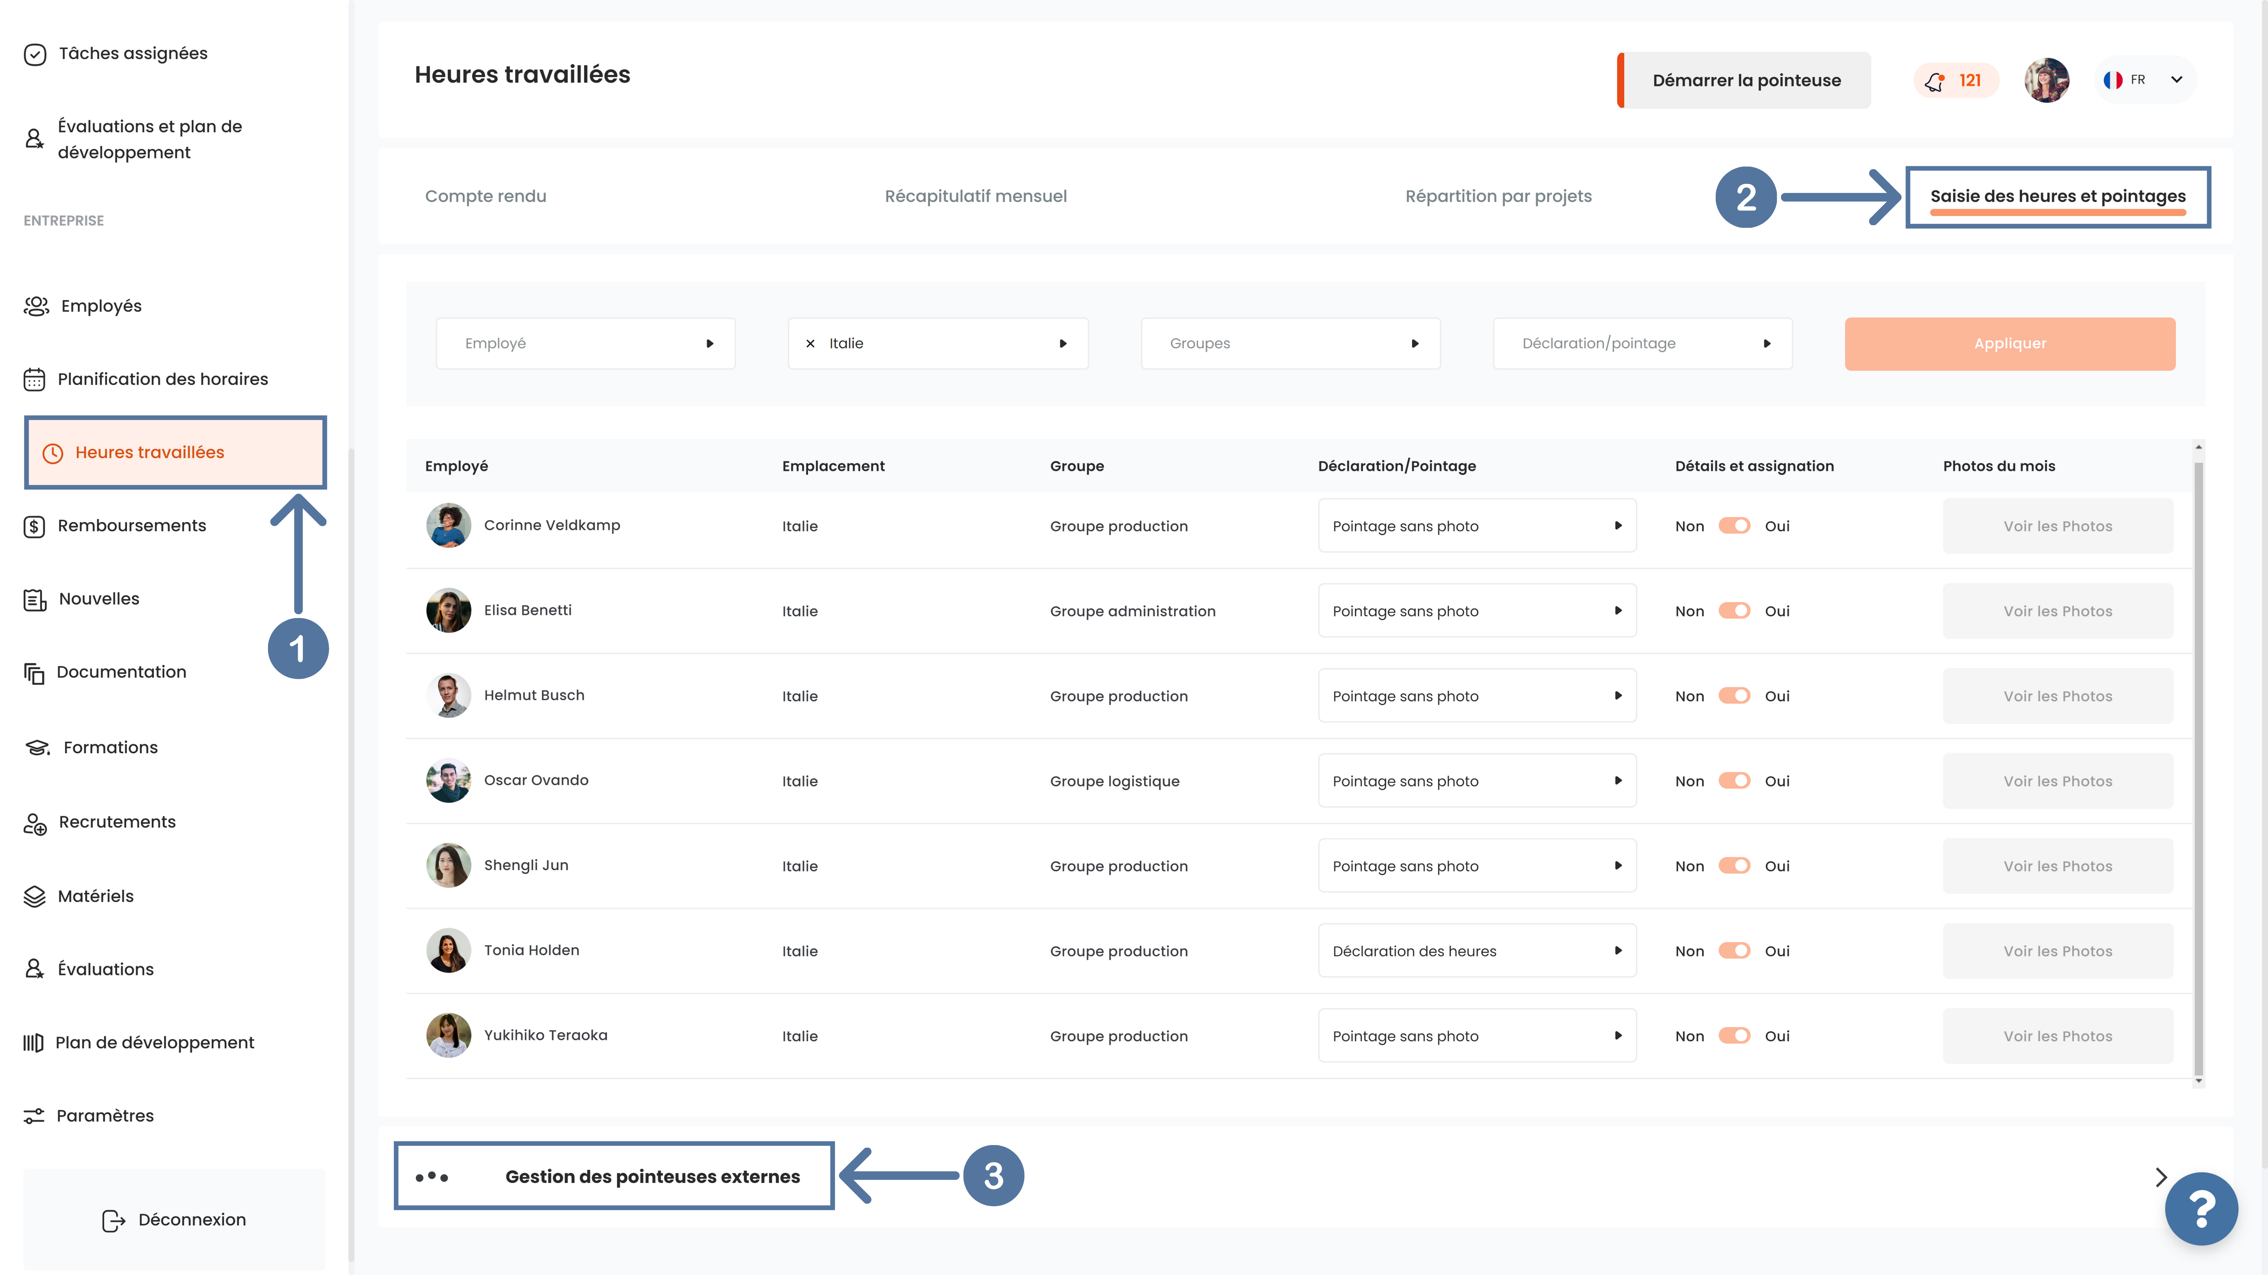Click the table scrollbar up arrow
The width and height of the screenshot is (2268, 1275).
point(2198,447)
